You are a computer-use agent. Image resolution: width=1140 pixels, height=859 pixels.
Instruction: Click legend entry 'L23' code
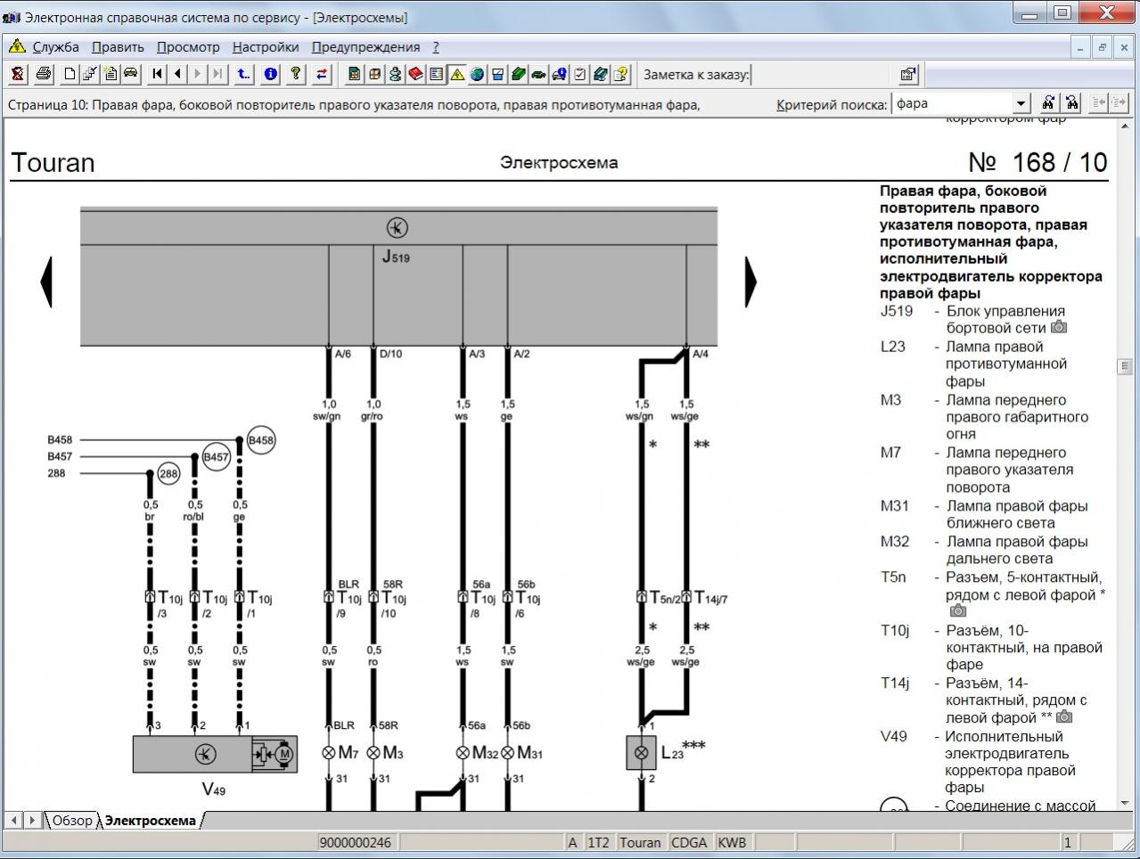[x=892, y=347]
